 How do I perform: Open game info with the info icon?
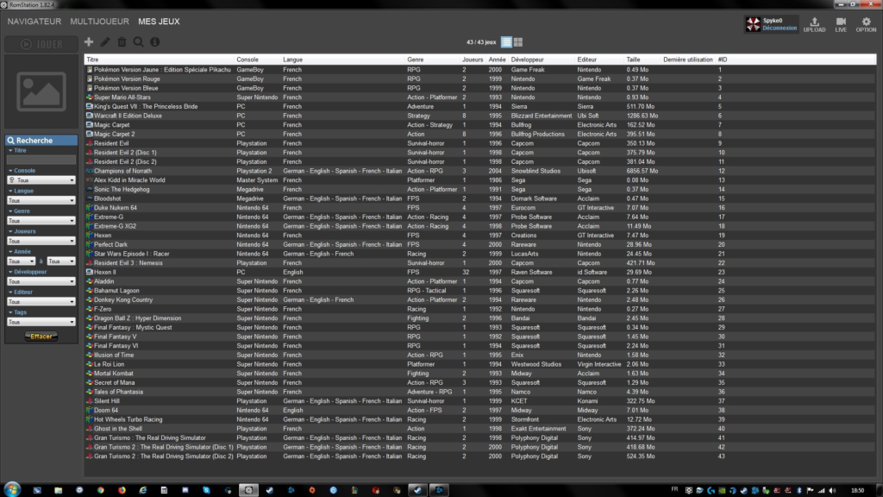[154, 41]
